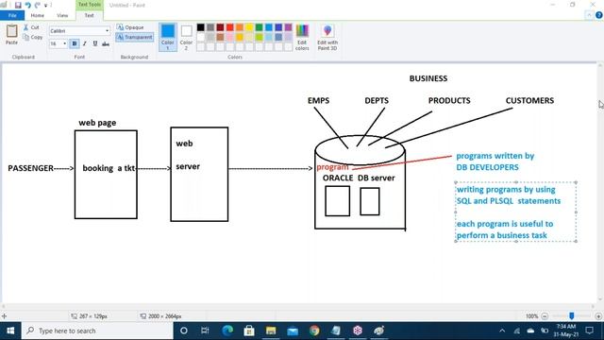
Task: Open Google Chrome from taskbar
Action: (314, 331)
